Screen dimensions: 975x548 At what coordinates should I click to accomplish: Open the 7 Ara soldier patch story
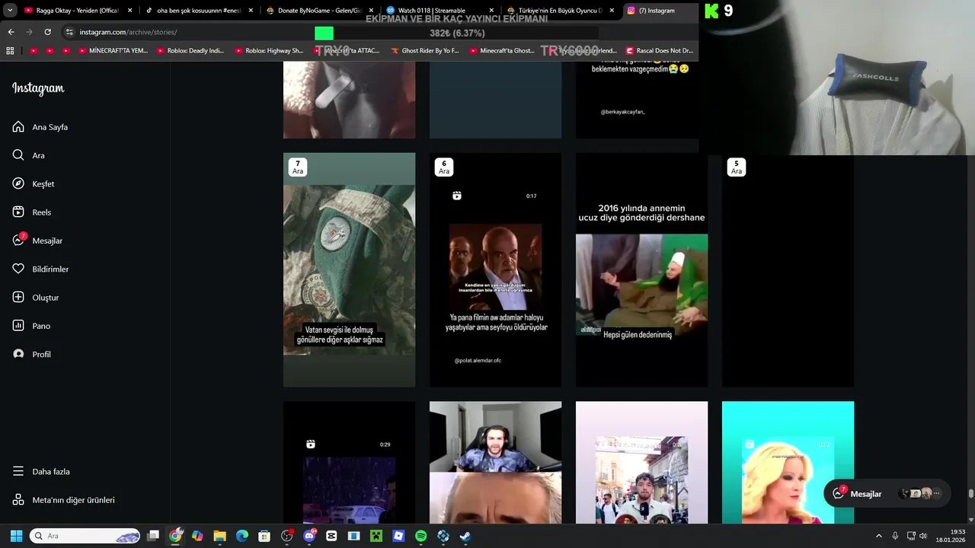(349, 270)
